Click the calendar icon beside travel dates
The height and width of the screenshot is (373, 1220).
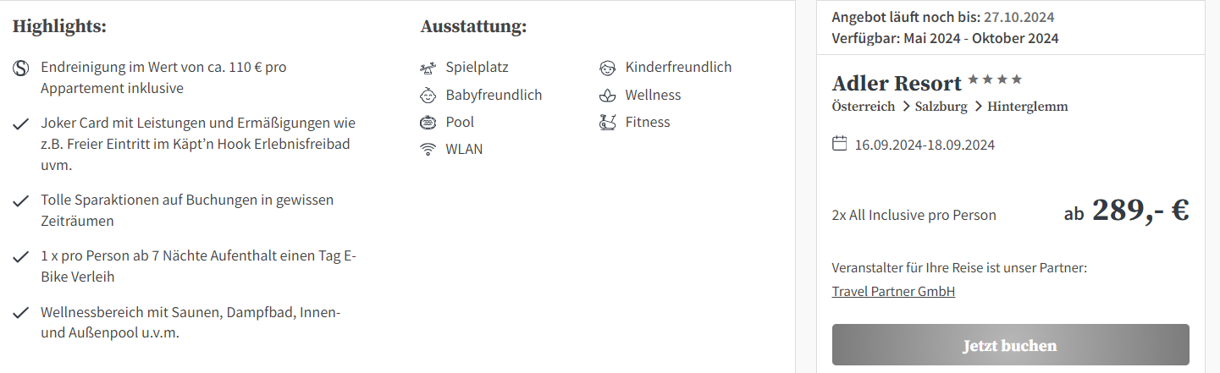pos(840,144)
